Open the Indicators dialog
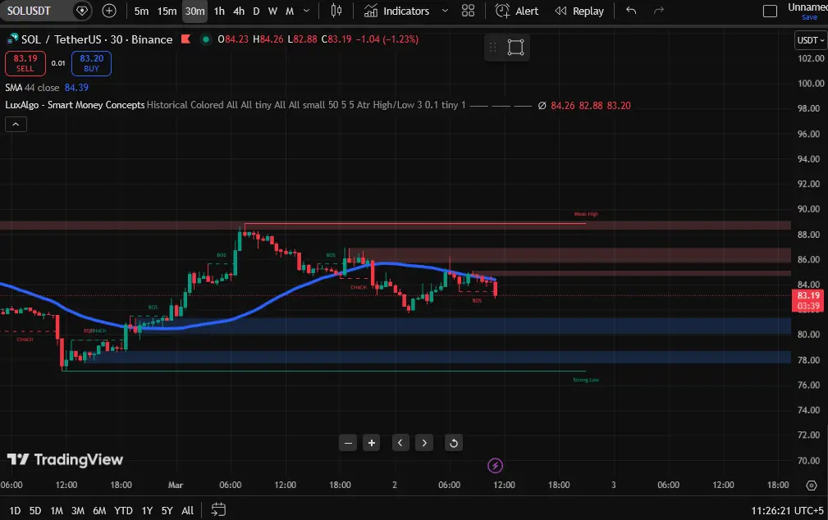Viewport: 828px width, 520px height. tap(396, 11)
